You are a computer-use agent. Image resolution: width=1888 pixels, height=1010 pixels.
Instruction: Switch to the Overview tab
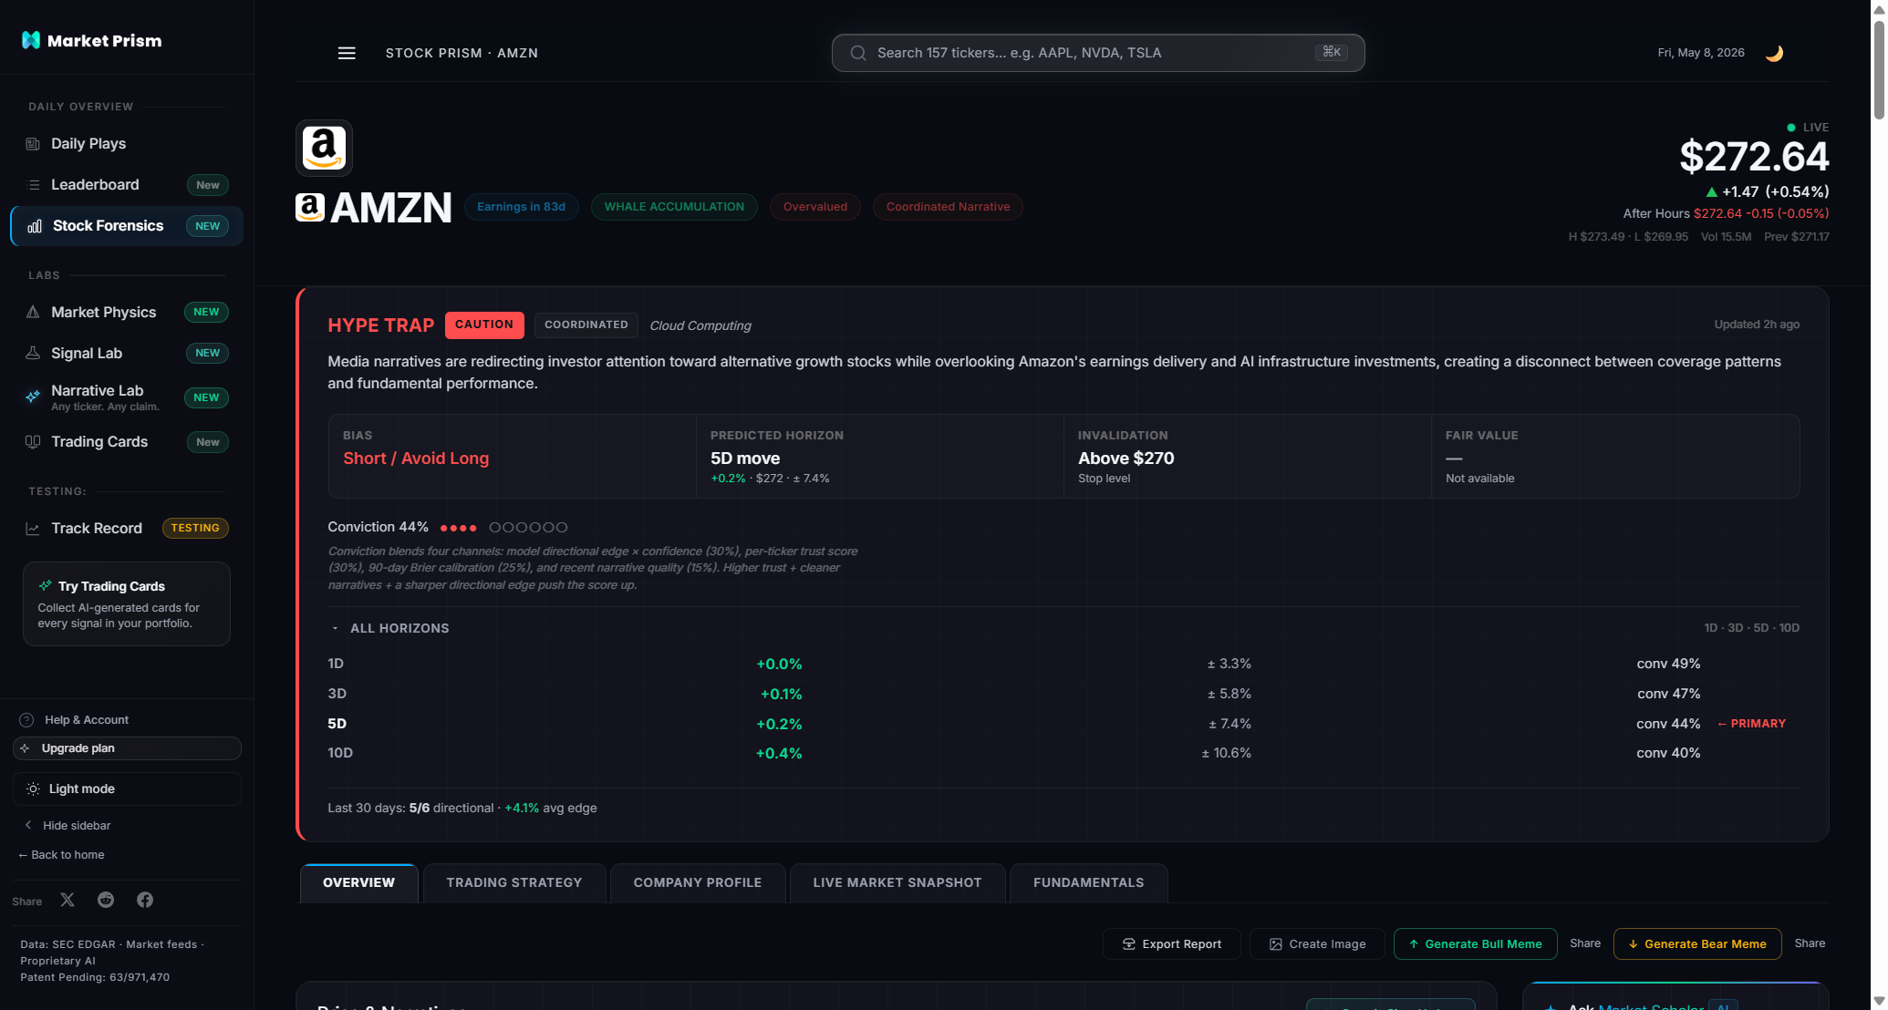[x=358, y=883]
